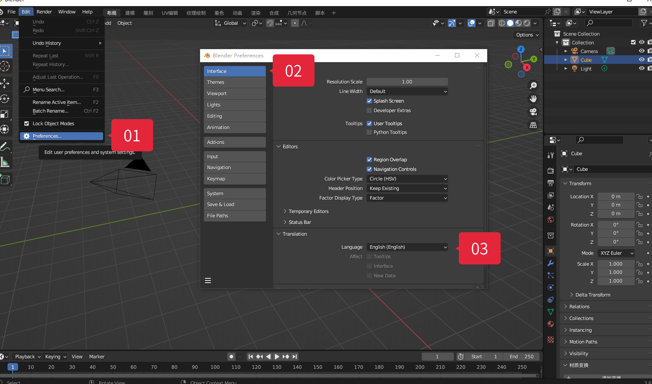Jump to the timeline end frame button
652x384 pixels.
[x=295, y=357]
